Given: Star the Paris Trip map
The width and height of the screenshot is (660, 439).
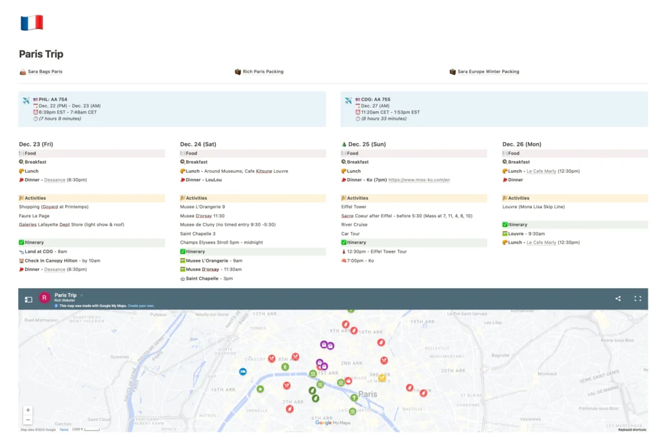Looking at the screenshot, I should coord(82,295).
